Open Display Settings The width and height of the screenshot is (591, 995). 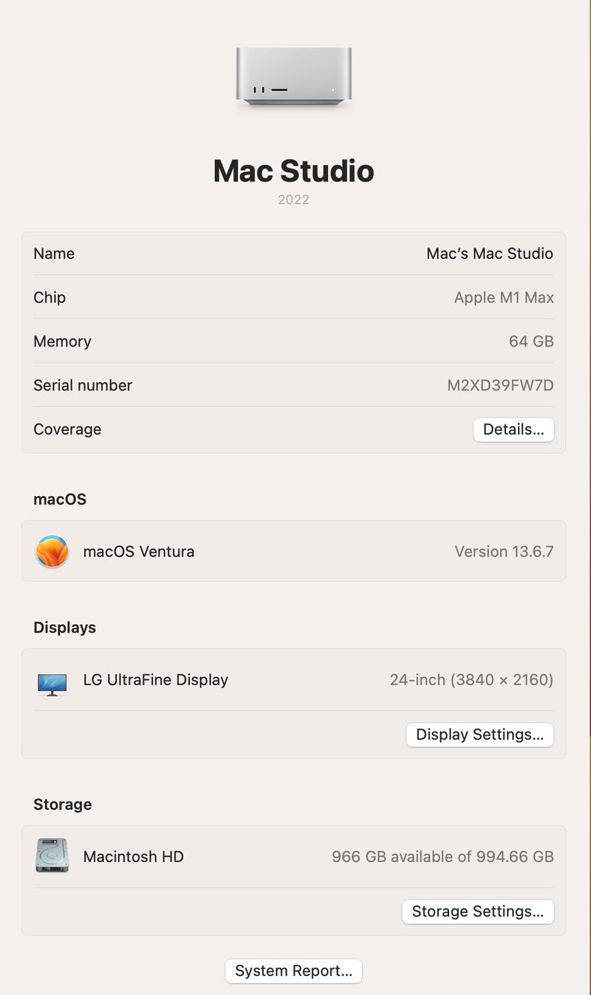479,735
